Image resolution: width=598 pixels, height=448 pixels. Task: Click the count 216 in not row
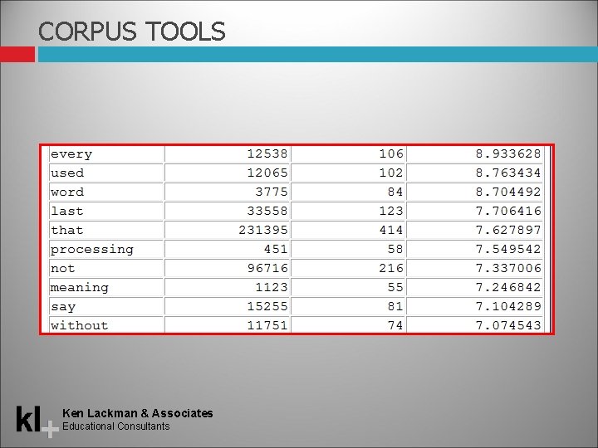pos(391,268)
